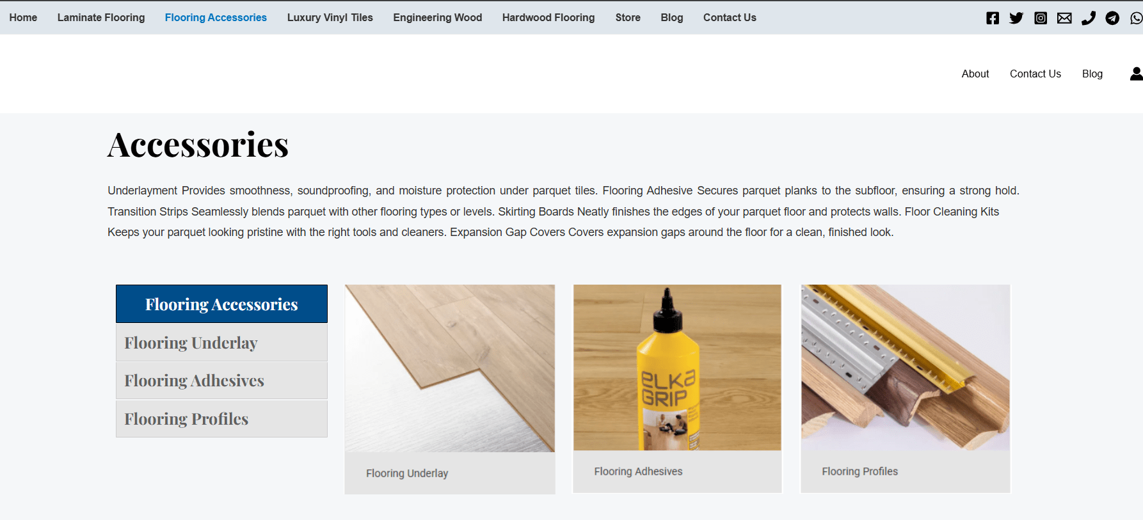
Task: Click the About link
Action: 975,74
